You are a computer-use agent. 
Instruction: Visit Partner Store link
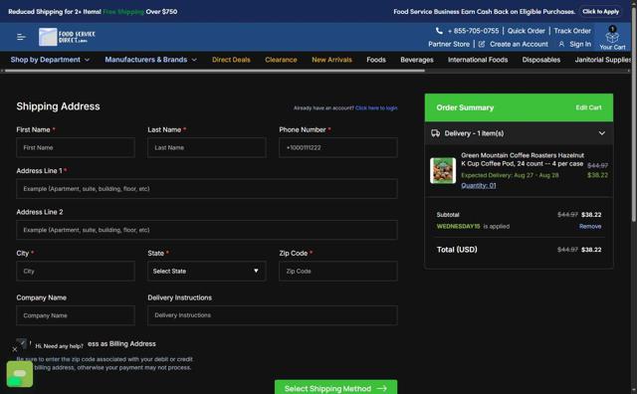tap(449, 44)
